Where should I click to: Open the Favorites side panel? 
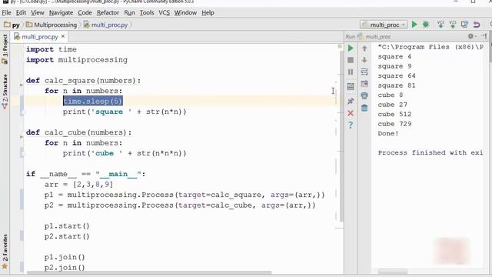[5, 252]
